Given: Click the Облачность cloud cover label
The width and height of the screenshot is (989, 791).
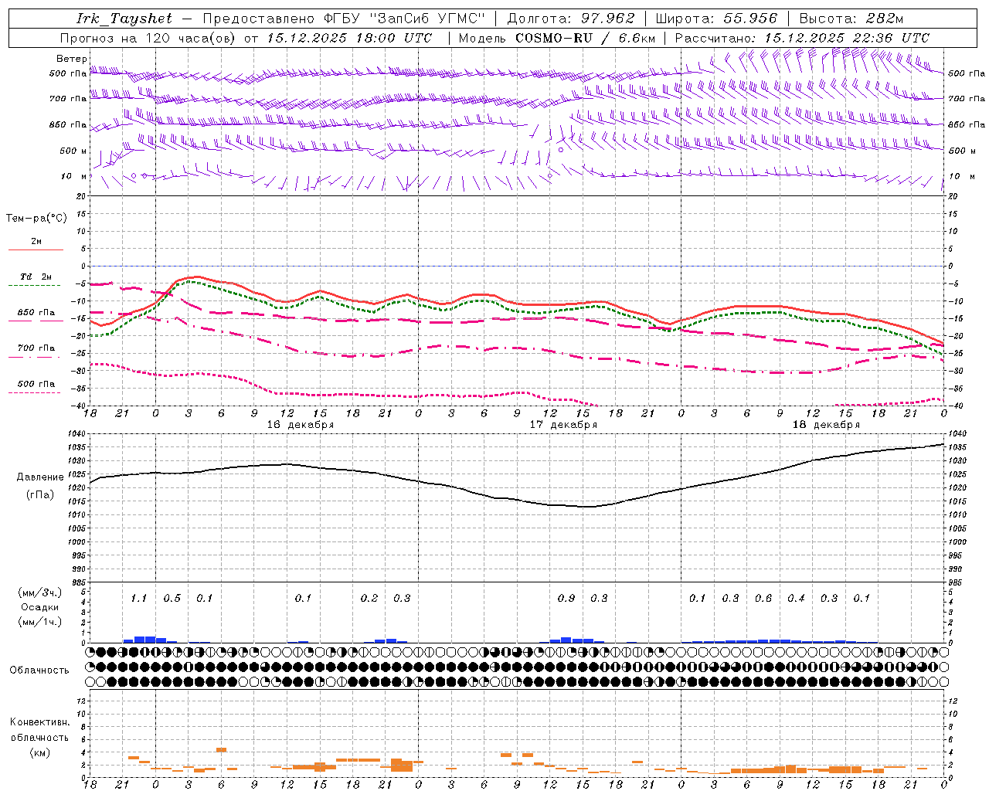Looking at the screenshot, I should pos(39,670).
